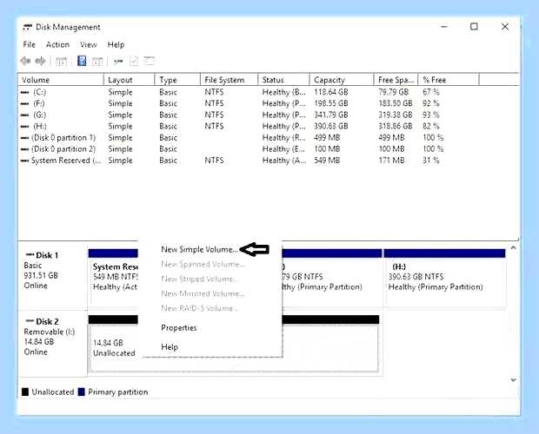
Task: Sort by the Free Space column header
Action: [x=396, y=80]
